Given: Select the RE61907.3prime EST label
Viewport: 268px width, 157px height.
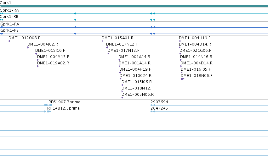Looking at the screenshot, I should (x=64, y=102).
